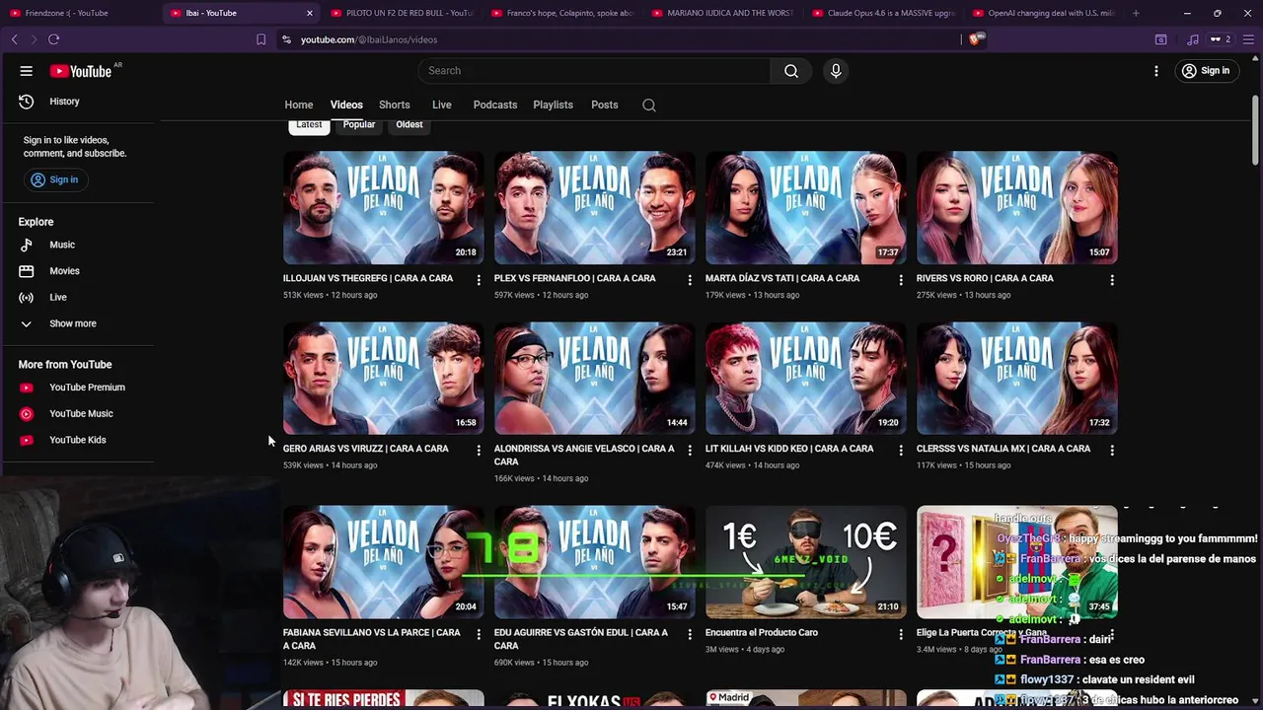Image resolution: width=1263 pixels, height=710 pixels.
Task: Search within channel magnifier icon
Action: (649, 106)
